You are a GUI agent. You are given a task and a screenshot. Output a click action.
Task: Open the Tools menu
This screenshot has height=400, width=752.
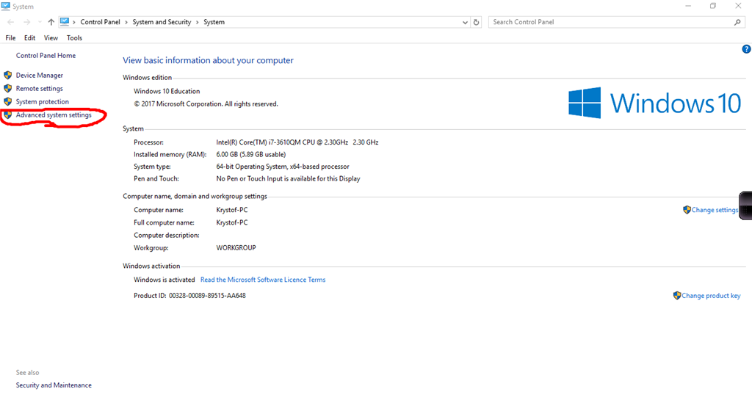(x=74, y=38)
